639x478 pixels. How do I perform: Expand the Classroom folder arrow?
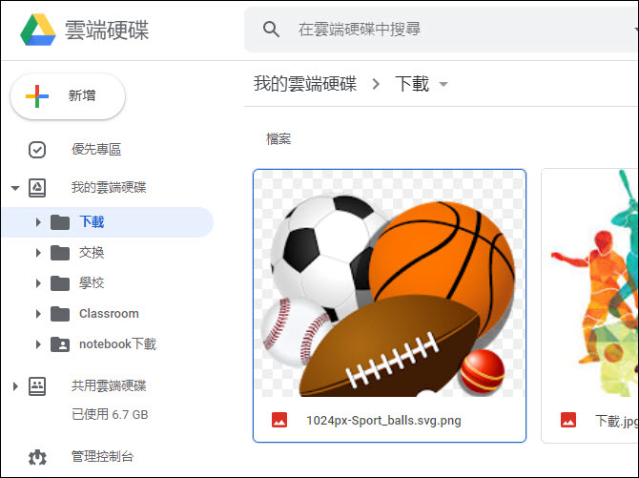click(x=38, y=314)
